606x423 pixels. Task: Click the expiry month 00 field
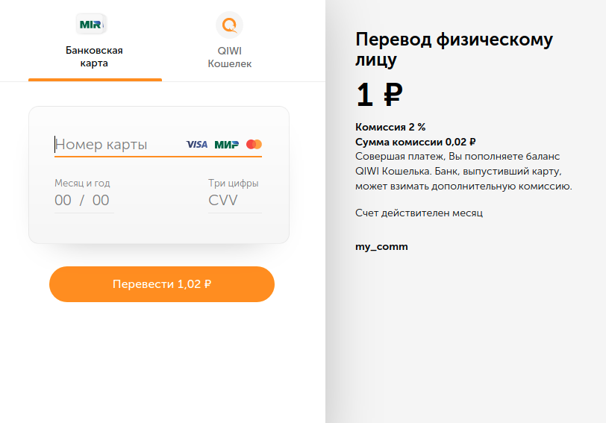tap(63, 200)
